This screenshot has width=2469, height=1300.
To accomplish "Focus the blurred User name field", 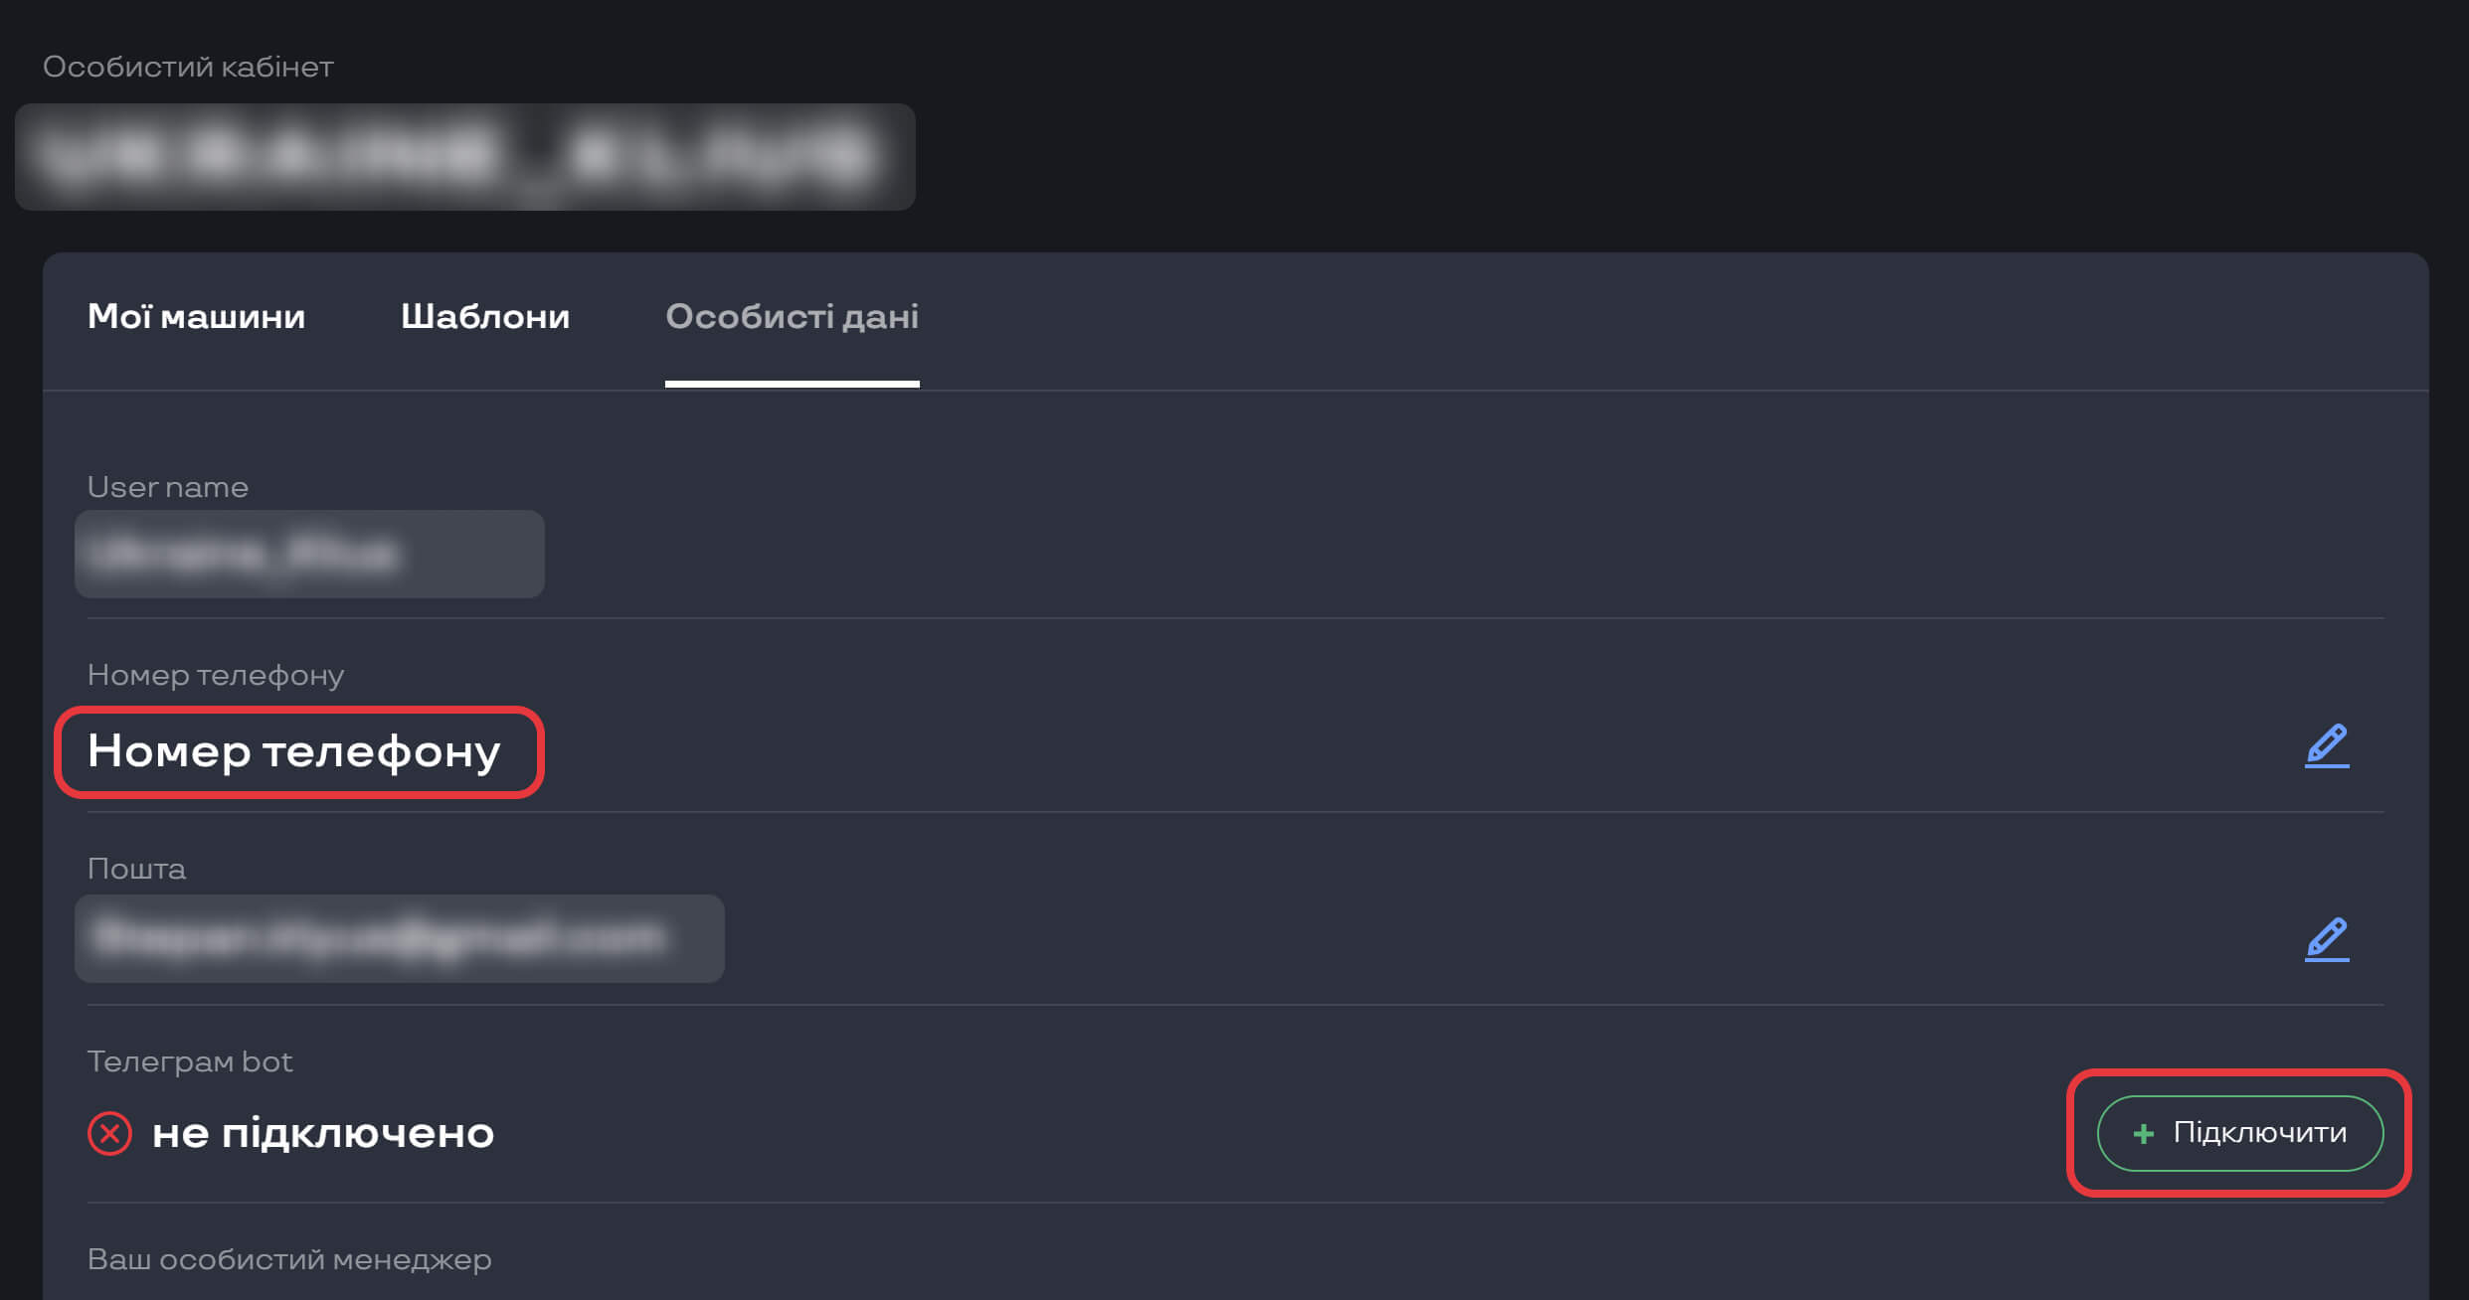I will (309, 554).
